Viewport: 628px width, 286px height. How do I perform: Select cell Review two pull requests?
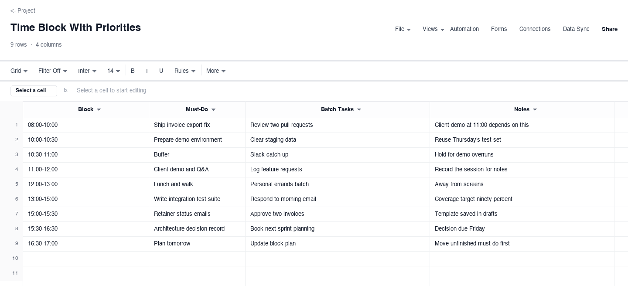pyautogui.click(x=338, y=125)
